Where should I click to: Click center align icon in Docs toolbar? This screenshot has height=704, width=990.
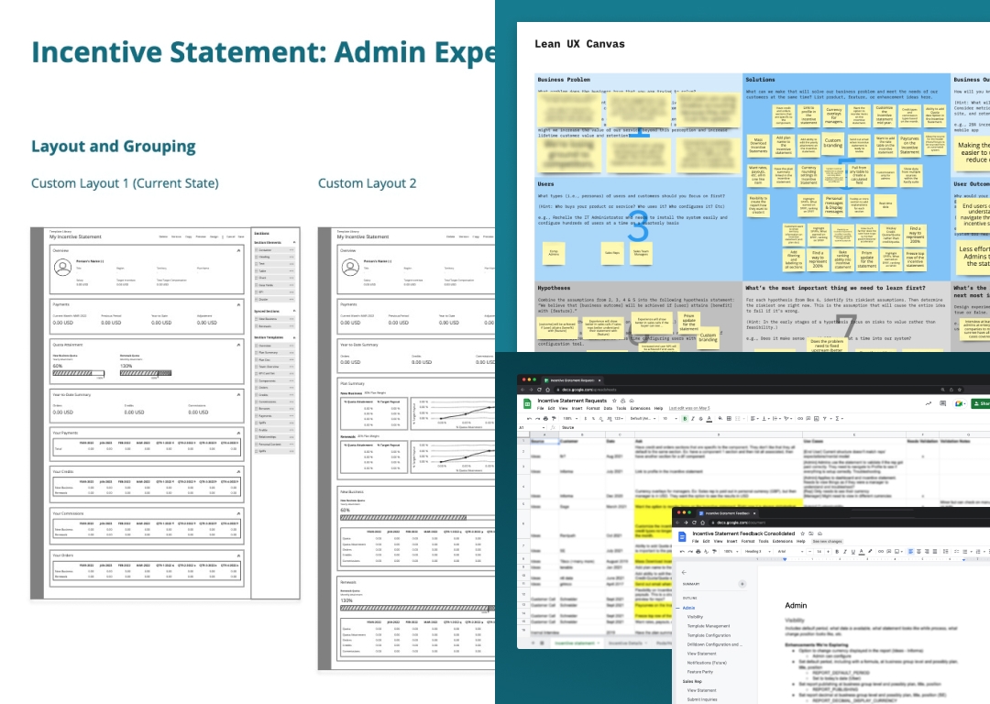[918, 551]
